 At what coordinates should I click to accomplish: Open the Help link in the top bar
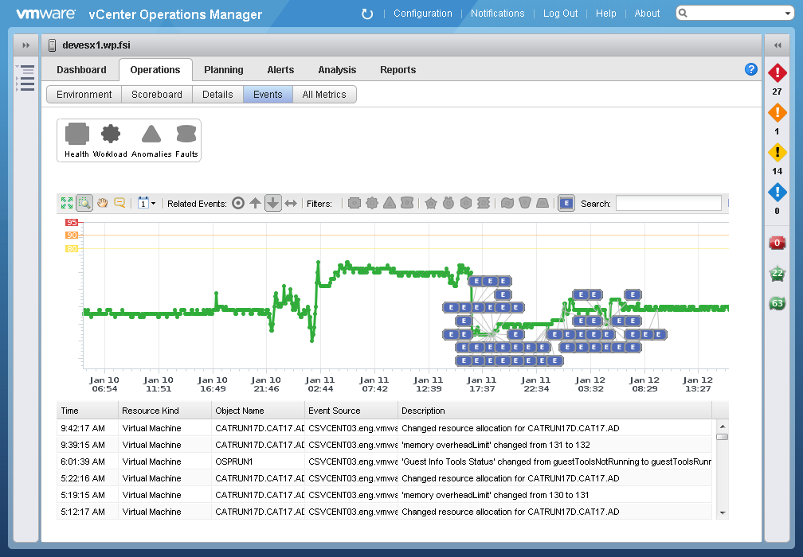[x=606, y=14]
